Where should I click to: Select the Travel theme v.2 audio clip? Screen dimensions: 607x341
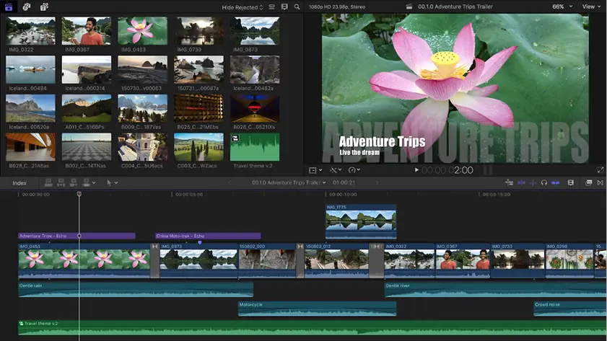pyautogui.click(x=255, y=147)
